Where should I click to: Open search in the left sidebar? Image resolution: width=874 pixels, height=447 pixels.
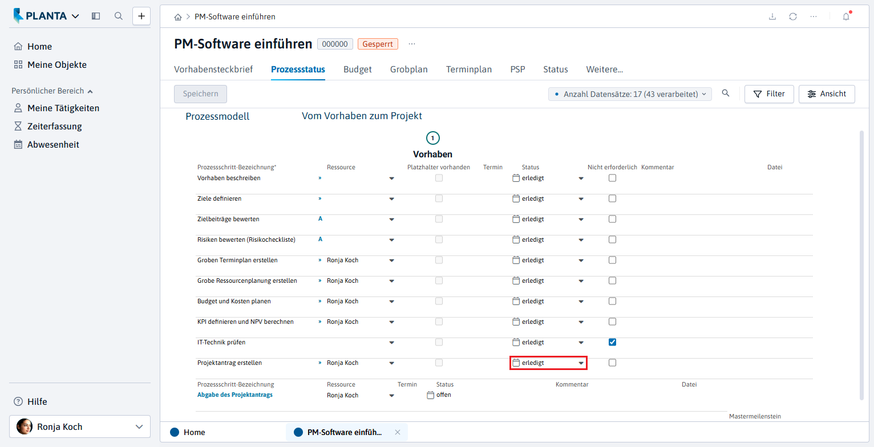coord(119,16)
